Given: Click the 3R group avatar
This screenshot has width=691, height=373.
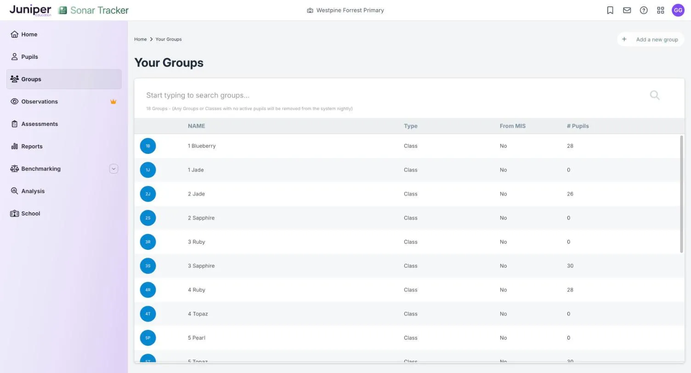Looking at the screenshot, I should (x=148, y=242).
